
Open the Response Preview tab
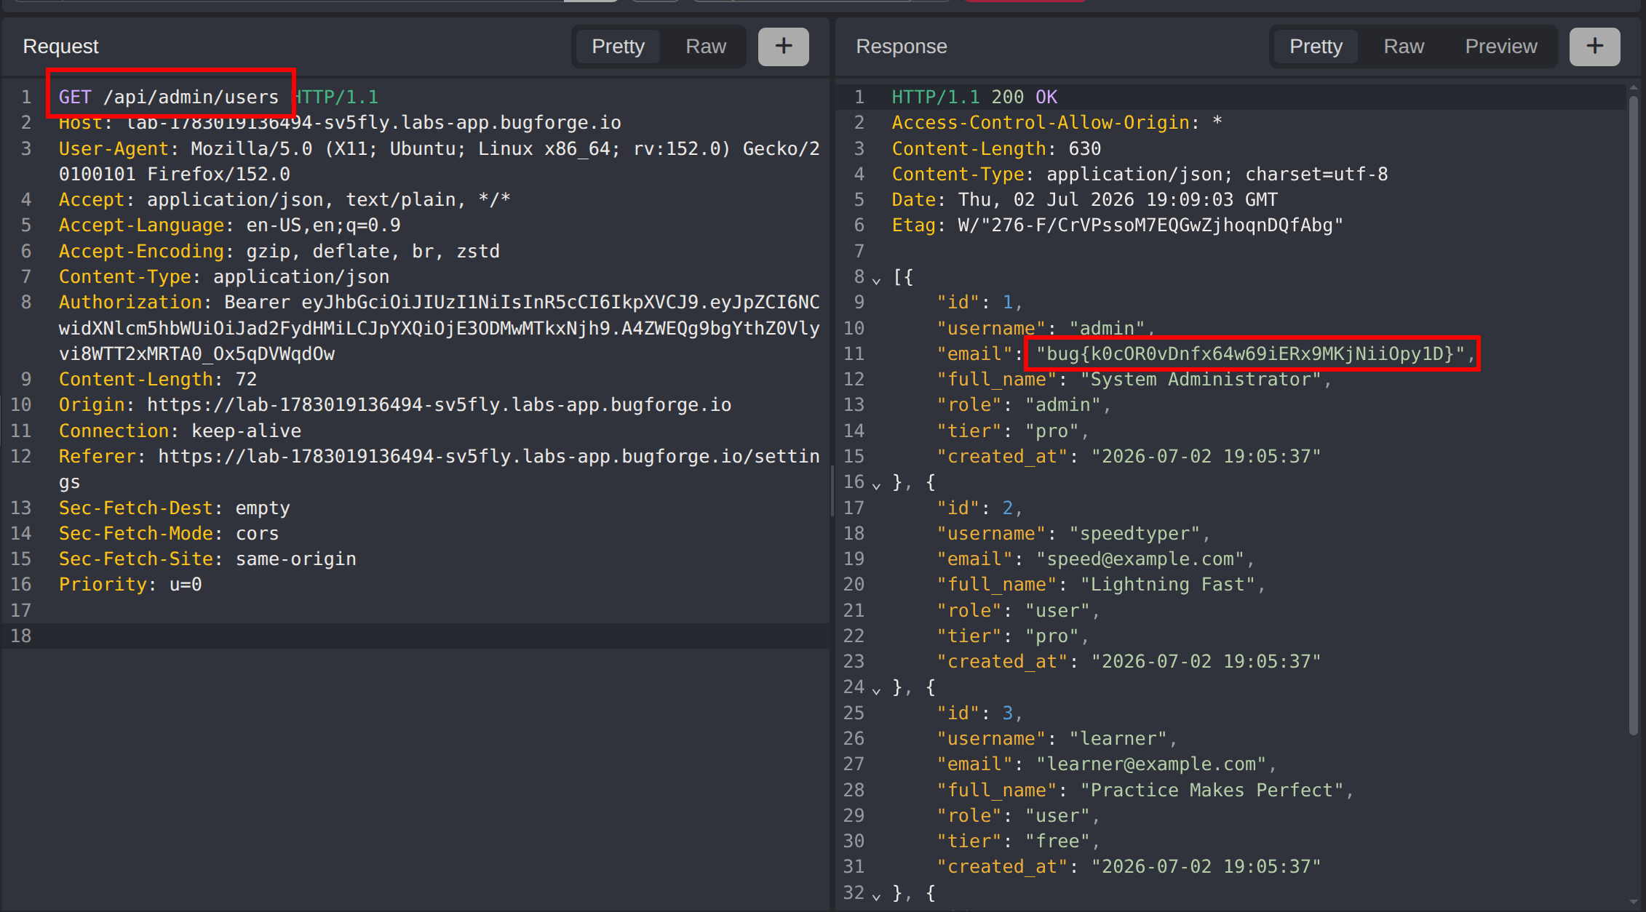(1501, 47)
